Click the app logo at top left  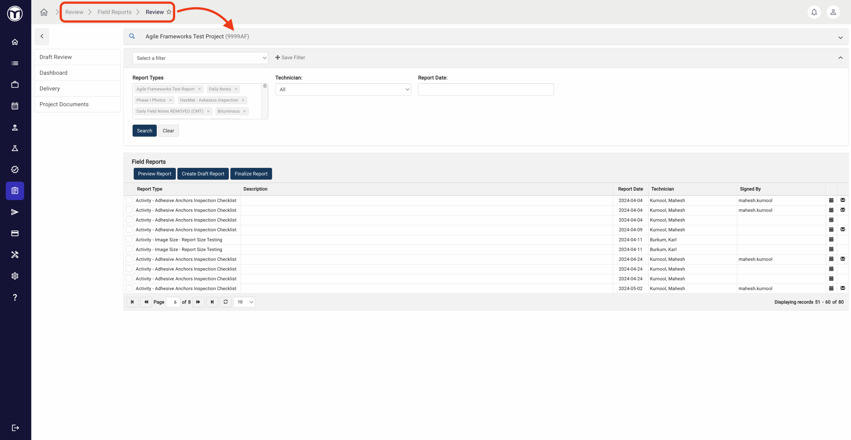point(15,14)
